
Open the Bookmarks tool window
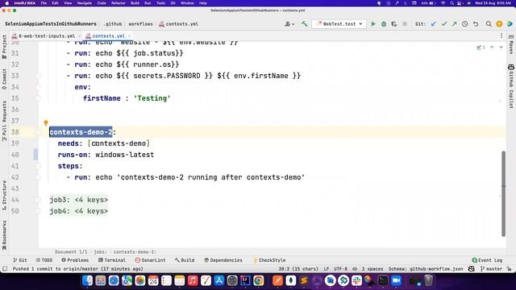(4, 235)
